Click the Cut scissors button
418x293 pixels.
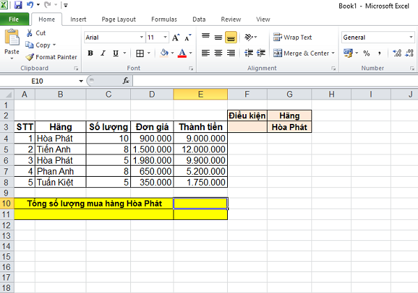[x=36, y=33]
